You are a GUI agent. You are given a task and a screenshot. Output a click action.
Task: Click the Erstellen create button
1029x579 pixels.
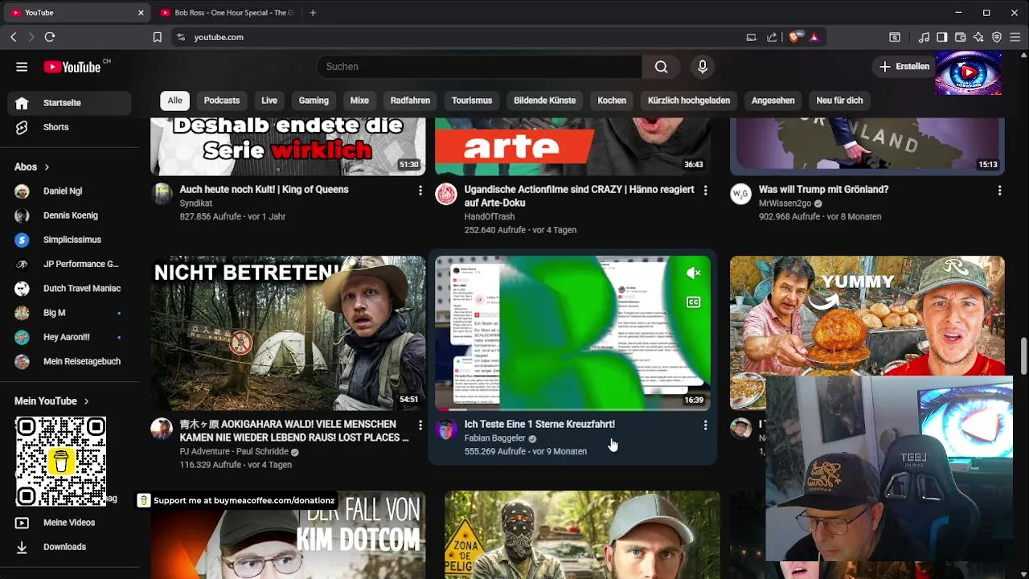tap(904, 67)
